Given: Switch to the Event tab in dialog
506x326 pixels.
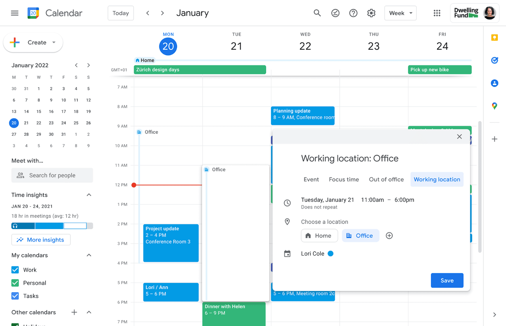Looking at the screenshot, I should tap(311, 179).
